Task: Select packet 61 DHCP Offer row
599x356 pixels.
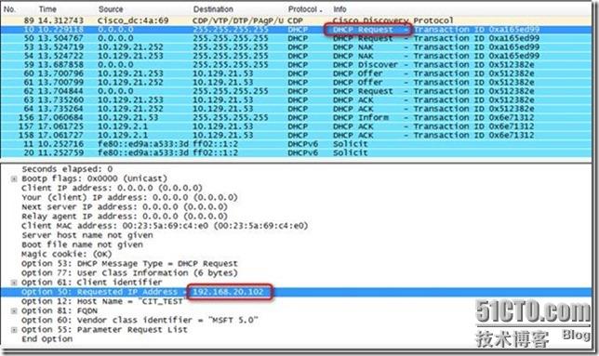Action: 296,82
